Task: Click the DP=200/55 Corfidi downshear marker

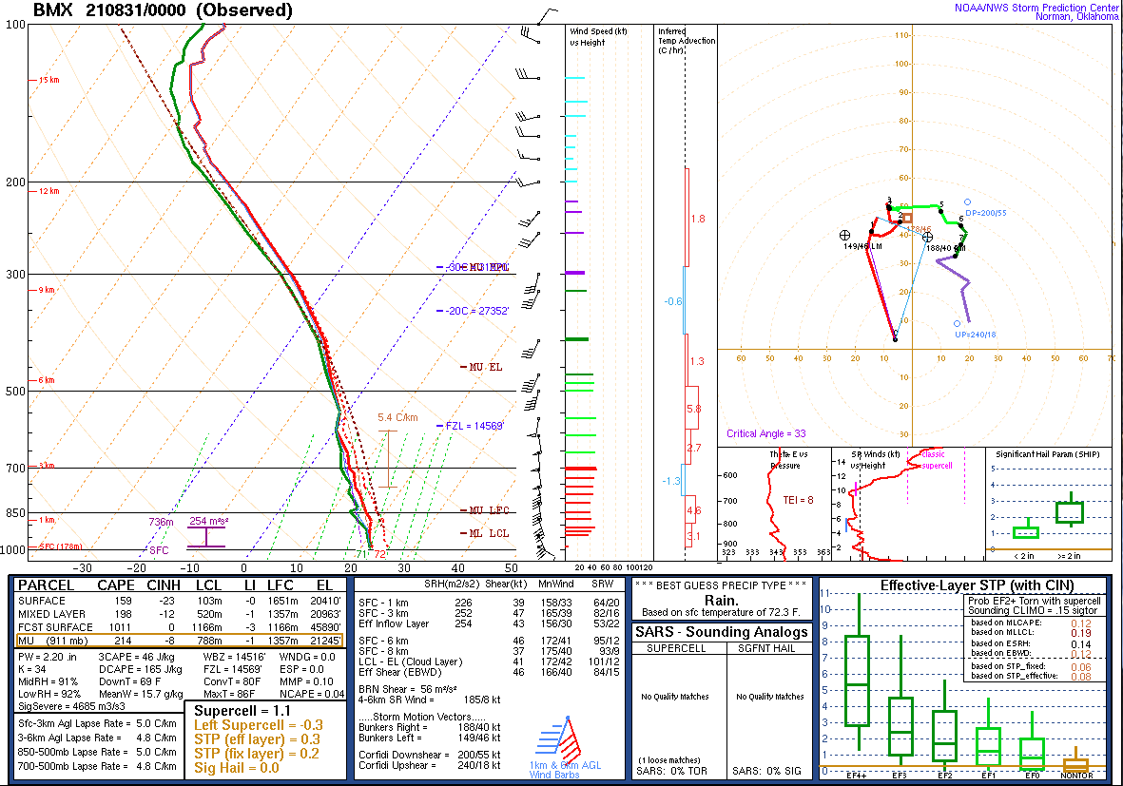Action: coord(967,202)
